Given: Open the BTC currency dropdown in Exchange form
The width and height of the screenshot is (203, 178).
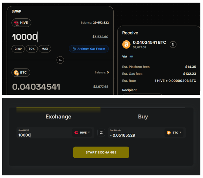Looking at the screenshot, I should pos(174,133).
